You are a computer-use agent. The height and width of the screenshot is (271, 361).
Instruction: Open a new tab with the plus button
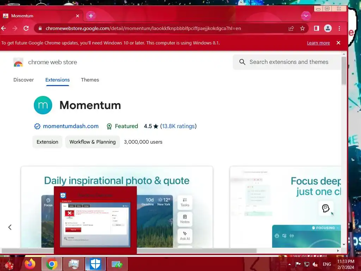coord(91,16)
